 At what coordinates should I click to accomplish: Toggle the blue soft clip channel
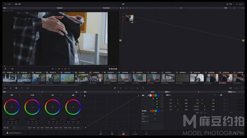point(158,111)
